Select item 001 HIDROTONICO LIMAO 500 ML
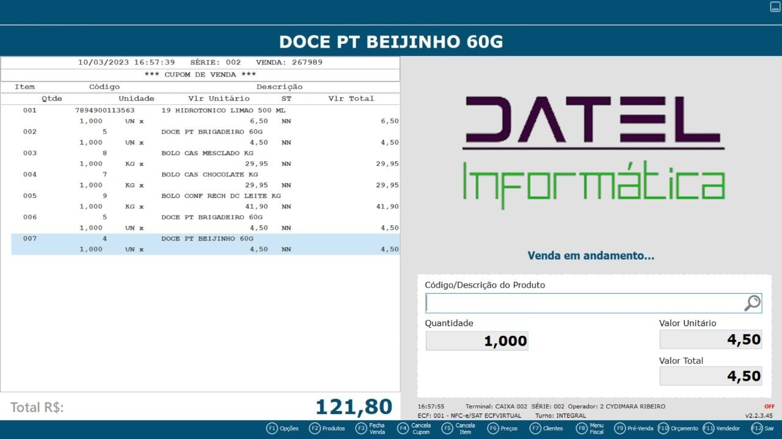This screenshot has height=439, width=782. (x=205, y=115)
